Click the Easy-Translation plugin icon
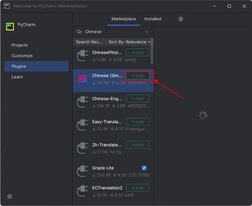This screenshot has width=252, height=206. (x=83, y=125)
